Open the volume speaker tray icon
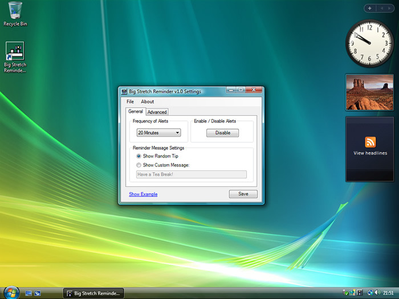This screenshot has width=399, height=299. pyautogui.click(x=377, y=293)
